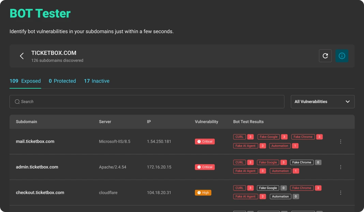Open three-dot menu for admin.ticketbox.com
The image size is (364, 212).
point(340,167)
